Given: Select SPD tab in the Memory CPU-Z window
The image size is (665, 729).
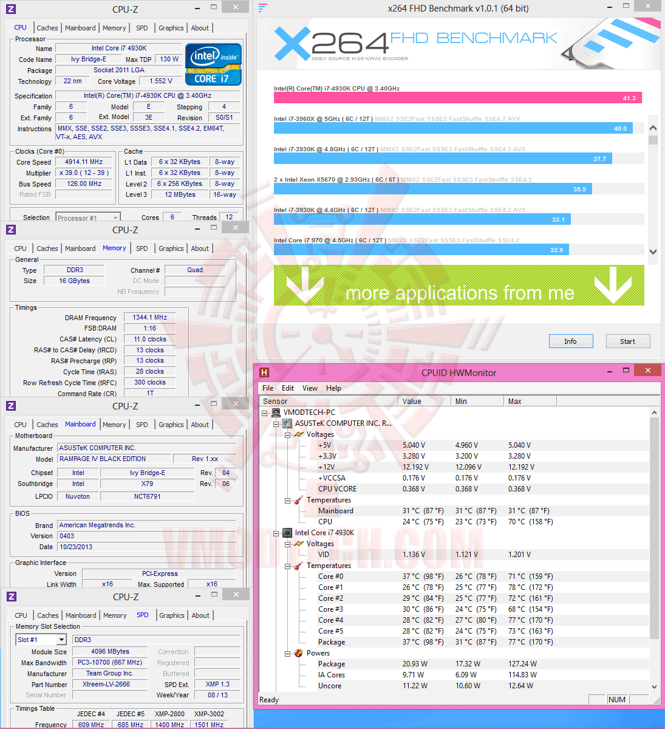Looking at the screenshot, I should 142,248.
